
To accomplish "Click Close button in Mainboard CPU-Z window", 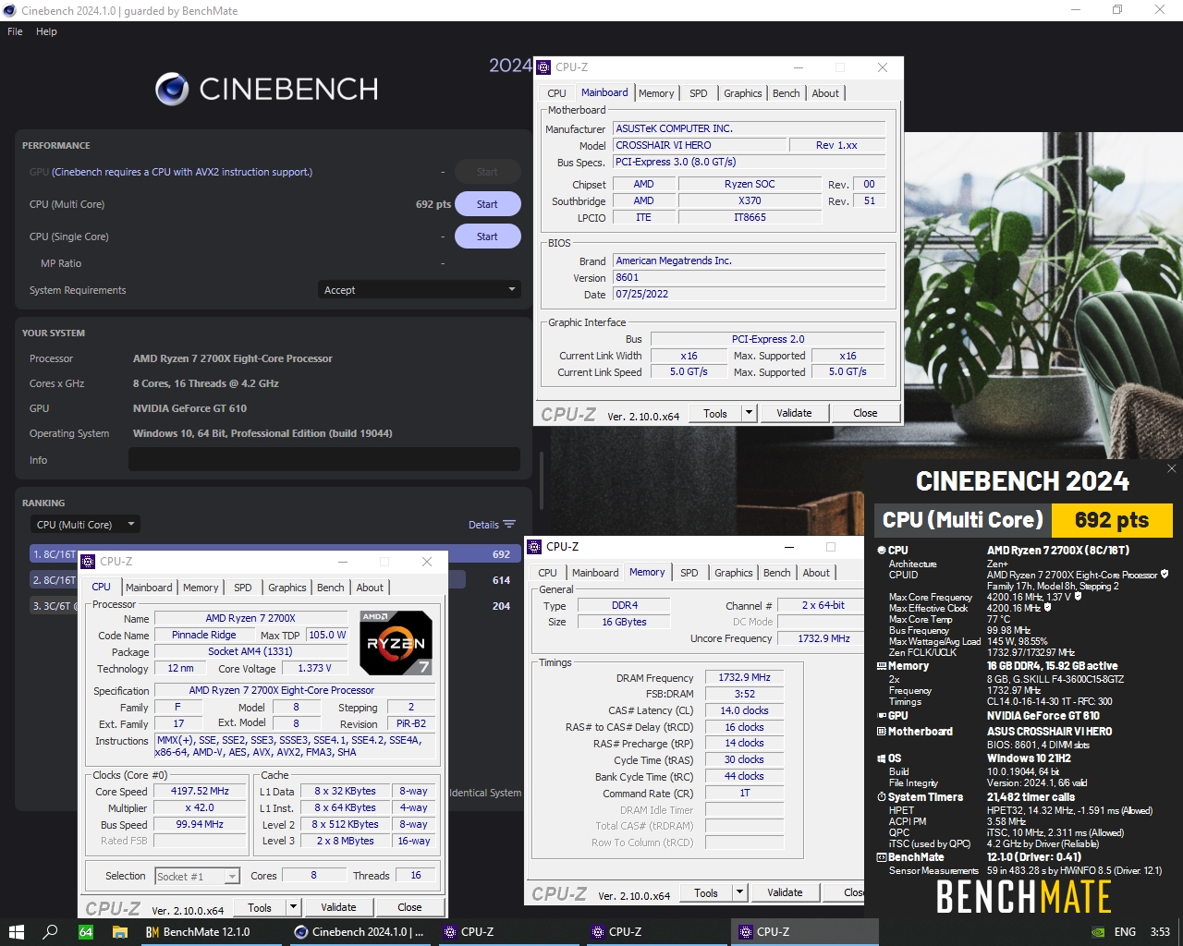I will (865, 413).
